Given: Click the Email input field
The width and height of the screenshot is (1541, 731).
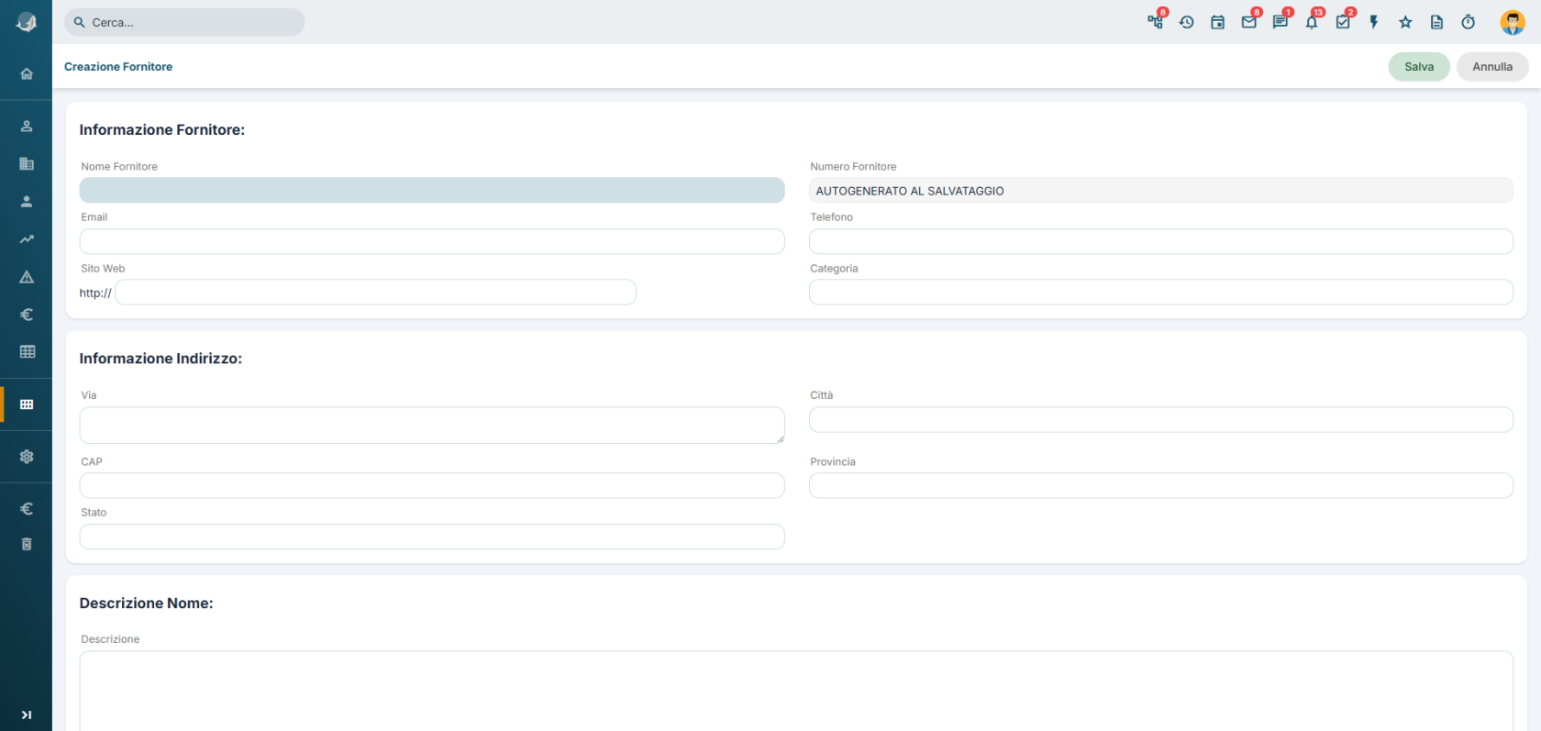Looking at the screenshot, I should pos(432,241).
